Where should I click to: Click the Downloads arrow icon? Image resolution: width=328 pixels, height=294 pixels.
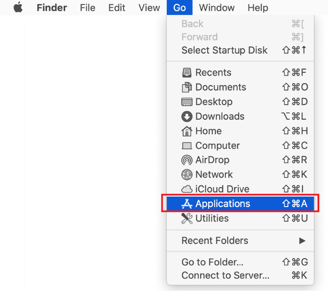[x=187, y=117]
